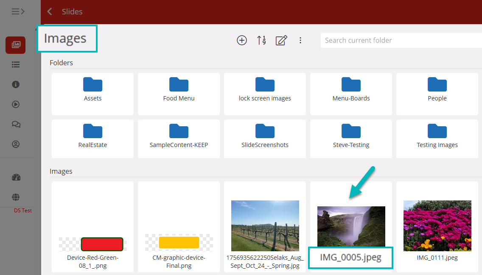Click the edit pencil icon in toolbar
The height and width of the screenshot is (275, 482).
click(281, 40)
